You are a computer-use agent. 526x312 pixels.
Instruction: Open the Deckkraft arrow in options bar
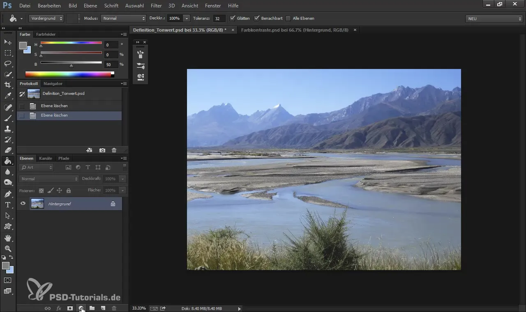[x=187, y=18]
